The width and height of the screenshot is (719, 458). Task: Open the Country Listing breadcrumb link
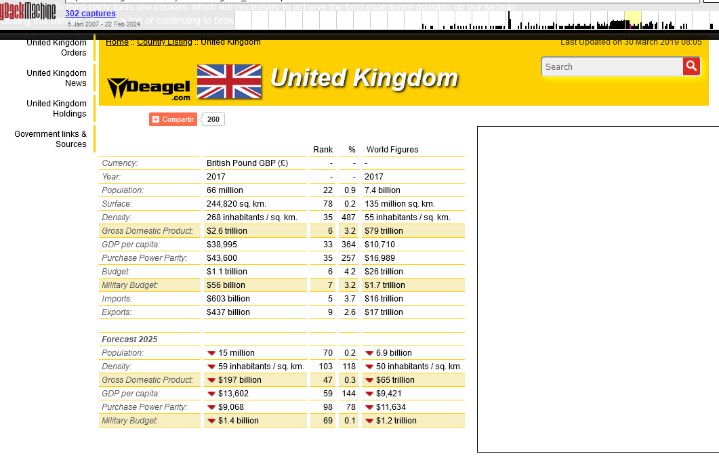165,42
